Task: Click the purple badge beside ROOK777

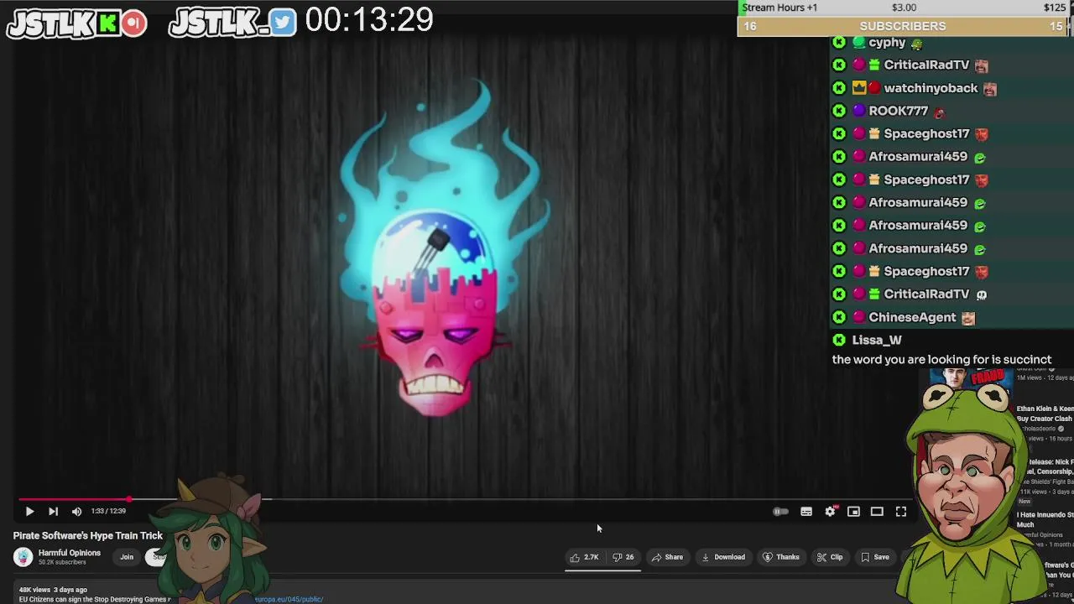Action: pos(859,111)
